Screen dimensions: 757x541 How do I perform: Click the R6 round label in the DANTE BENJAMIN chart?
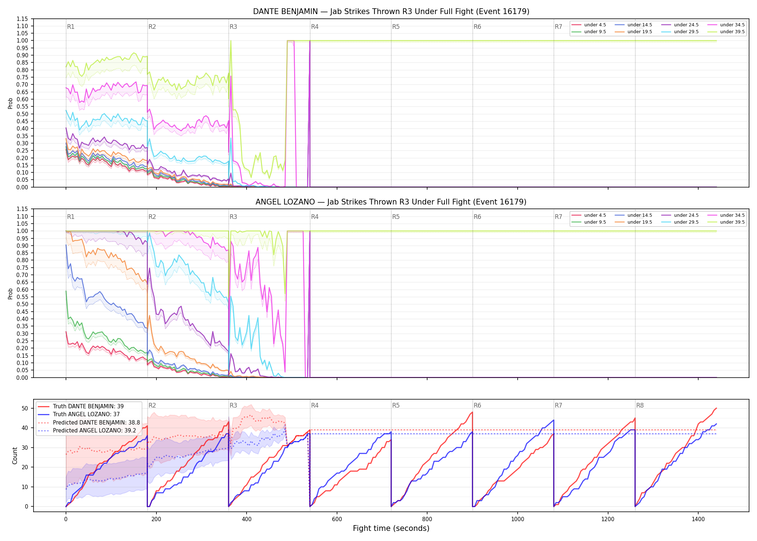pos(477,27)
